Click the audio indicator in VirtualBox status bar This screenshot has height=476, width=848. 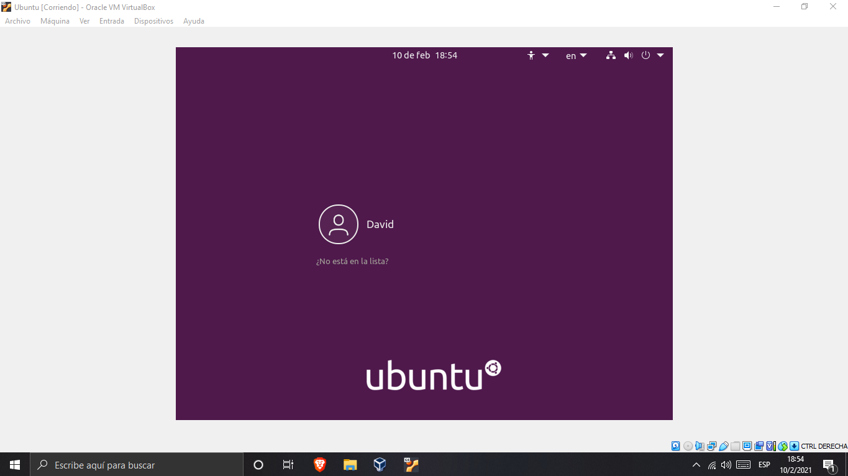(x=700, y=446)
